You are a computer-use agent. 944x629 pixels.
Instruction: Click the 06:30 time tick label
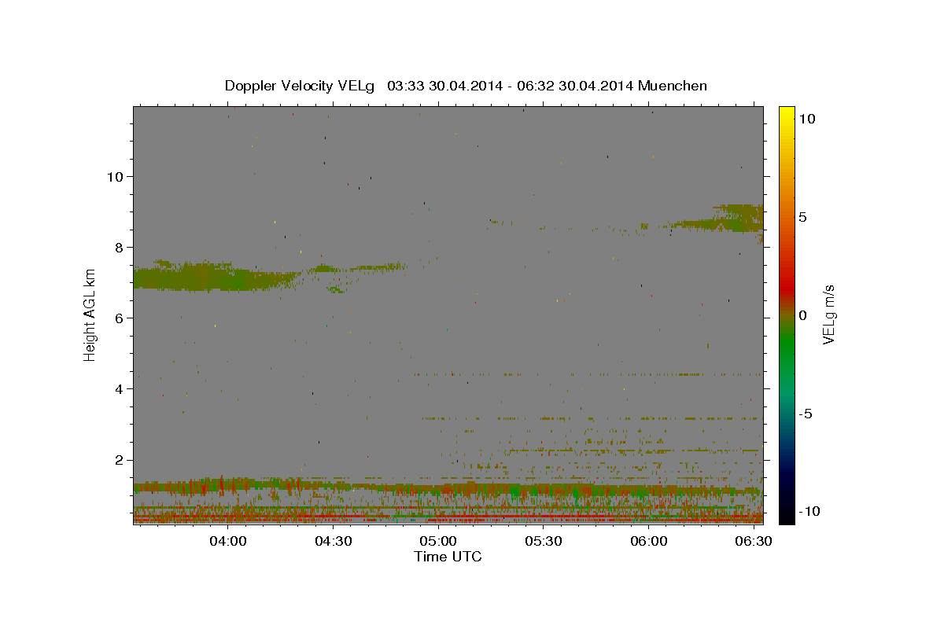pyautogui.click(x=754, y=542)
